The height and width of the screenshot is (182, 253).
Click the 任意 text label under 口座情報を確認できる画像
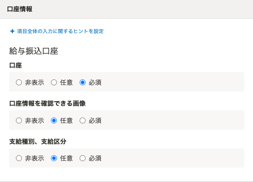pyautogui.click(x=66, y=121)
